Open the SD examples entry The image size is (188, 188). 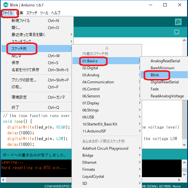pyautogui.click(x=107, y=184)
